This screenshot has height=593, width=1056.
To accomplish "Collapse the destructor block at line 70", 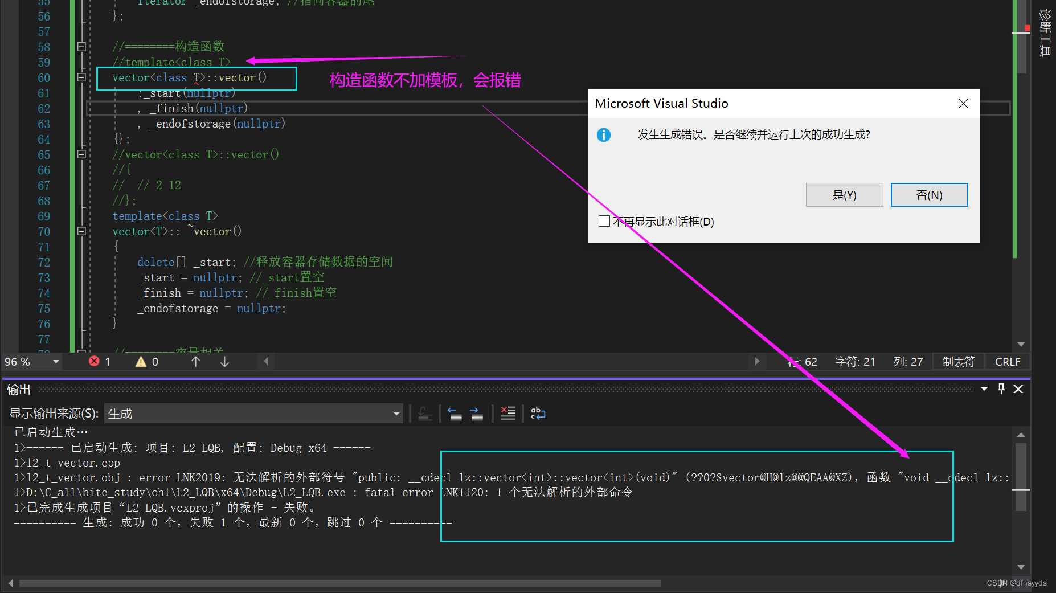I will pyautogui.click(x=81, y=231).
